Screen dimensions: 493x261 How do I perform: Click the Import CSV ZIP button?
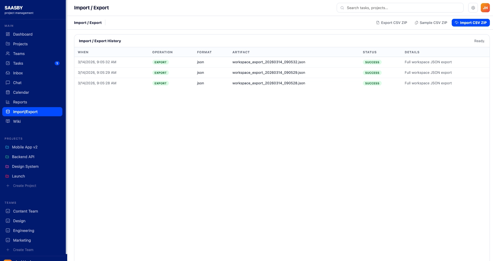click(471, 23)
